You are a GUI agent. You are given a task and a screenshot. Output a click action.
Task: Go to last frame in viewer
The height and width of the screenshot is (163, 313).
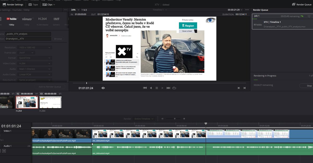[x=168, y=88]
